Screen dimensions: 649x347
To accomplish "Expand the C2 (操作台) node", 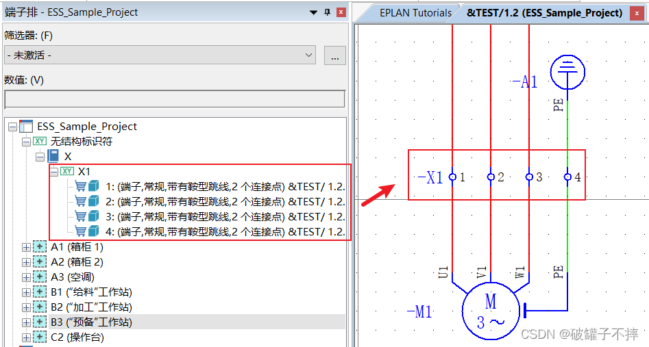I will [26, 337].
